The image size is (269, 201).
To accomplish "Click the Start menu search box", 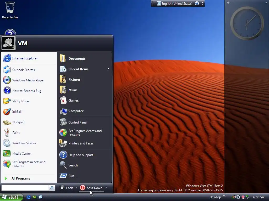I will (x=25, y=188).
